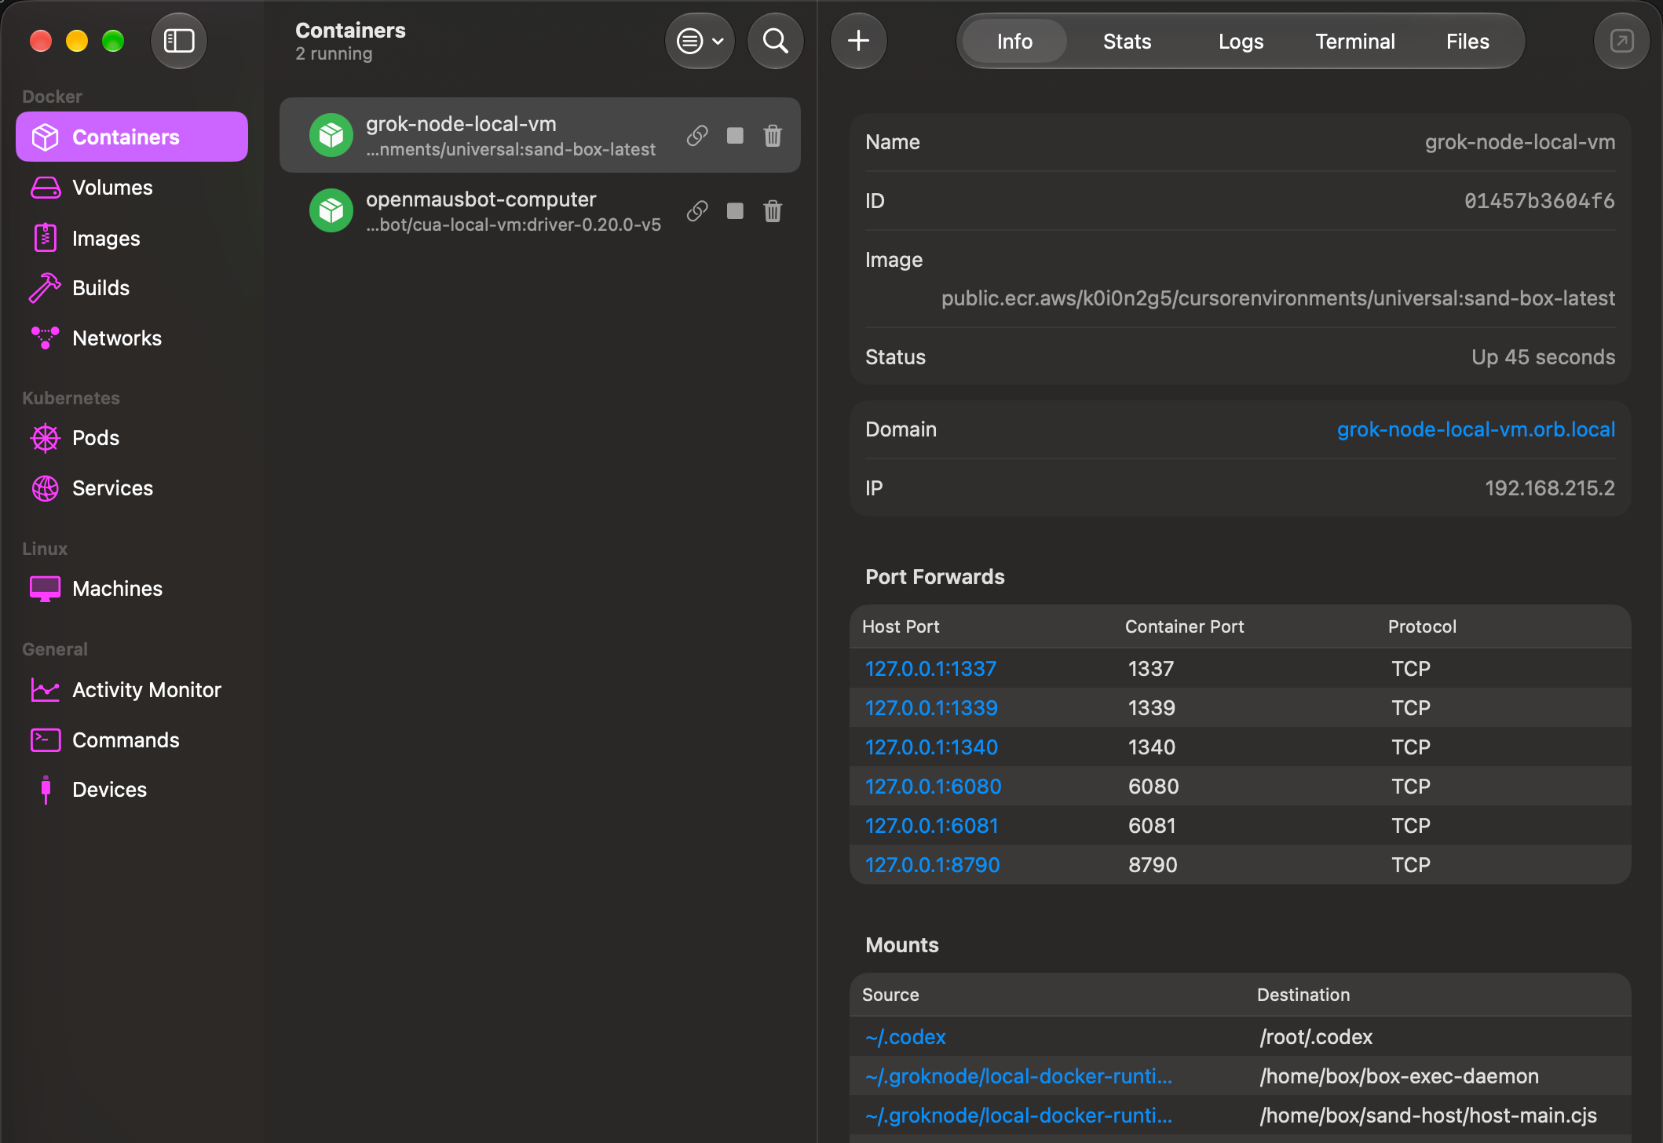The image size is (1663, 1143).
Task: Open Networks in the sidebar
Action: (132, 338)
